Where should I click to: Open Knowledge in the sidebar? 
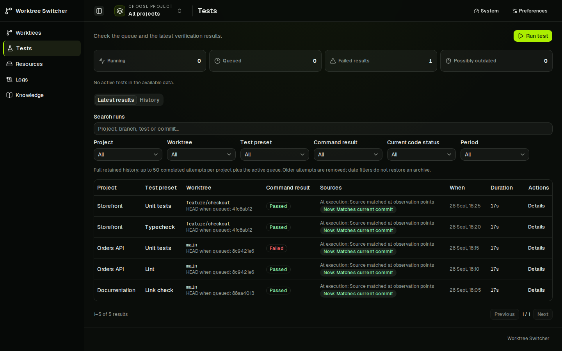(42, 95)
